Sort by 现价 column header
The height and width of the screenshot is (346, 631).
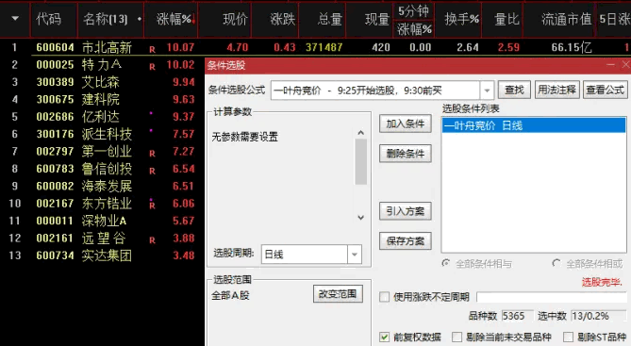click(x=235, y=19)
